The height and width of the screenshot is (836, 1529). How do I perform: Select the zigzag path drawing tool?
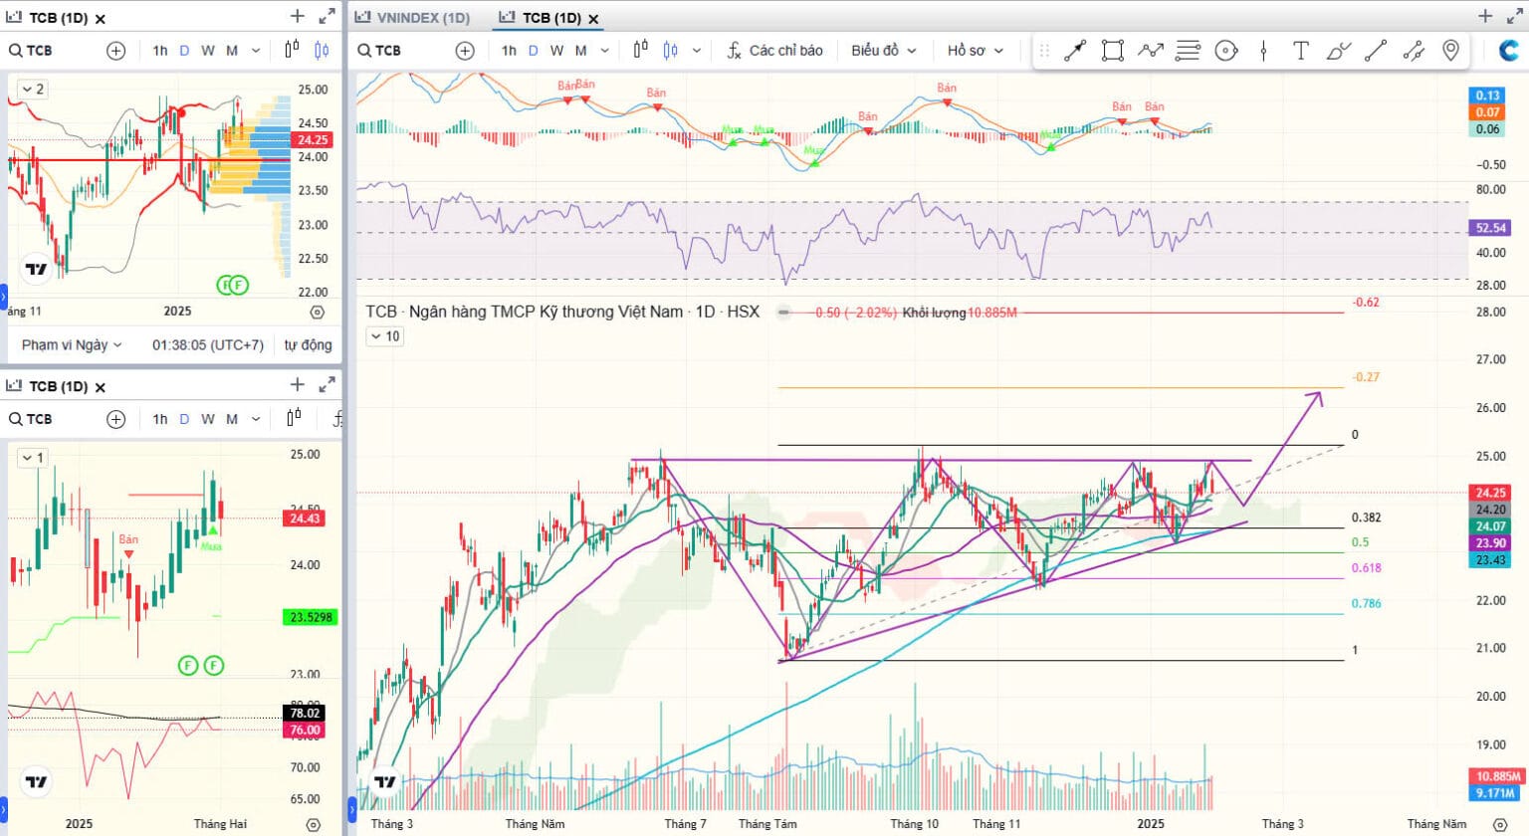tap(1151, 51)
